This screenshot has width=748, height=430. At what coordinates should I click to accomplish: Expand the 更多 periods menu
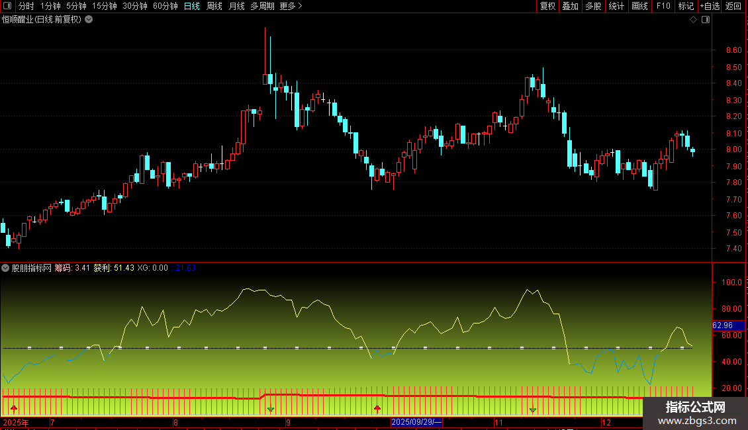click(x=291, y=6)
